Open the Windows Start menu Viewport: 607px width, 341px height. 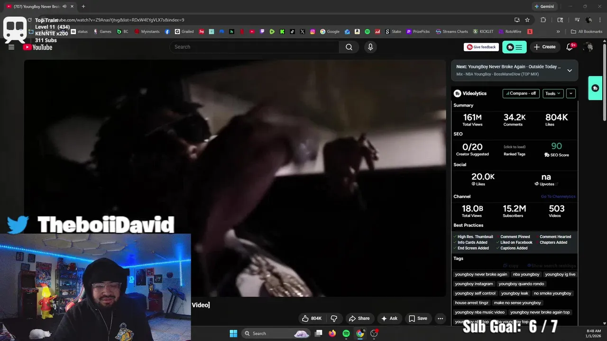tap(233, 333)
